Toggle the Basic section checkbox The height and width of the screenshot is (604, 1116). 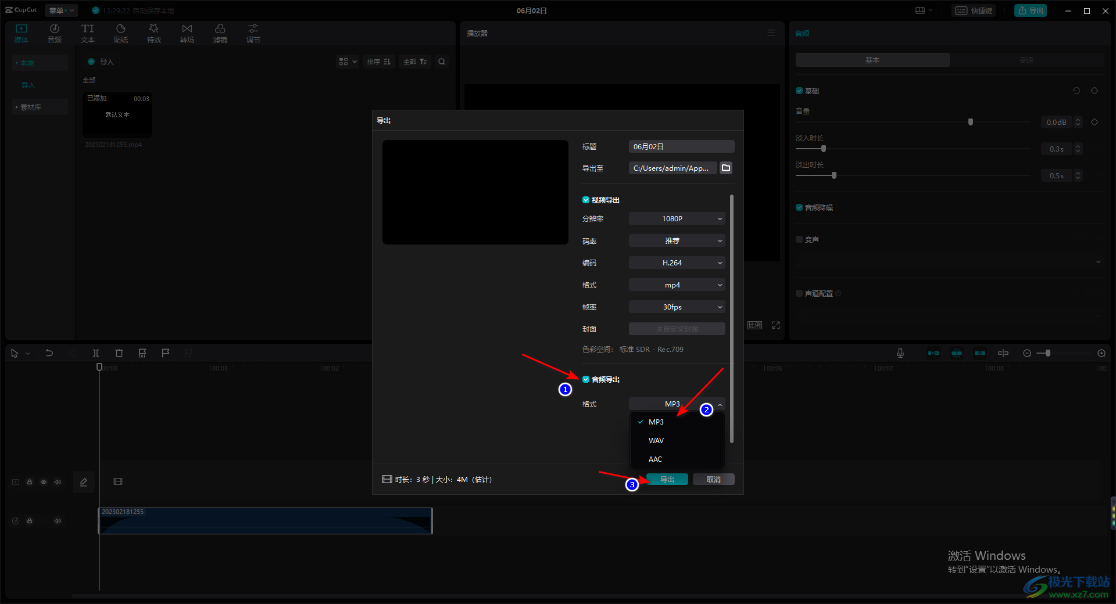point(799,91)
